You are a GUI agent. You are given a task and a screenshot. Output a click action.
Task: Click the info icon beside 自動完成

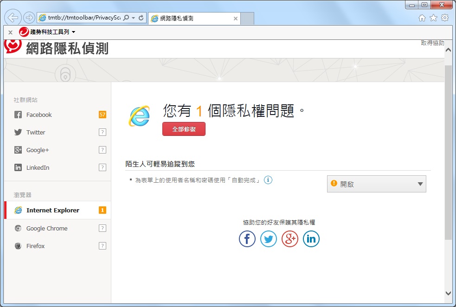click(268, 180)
